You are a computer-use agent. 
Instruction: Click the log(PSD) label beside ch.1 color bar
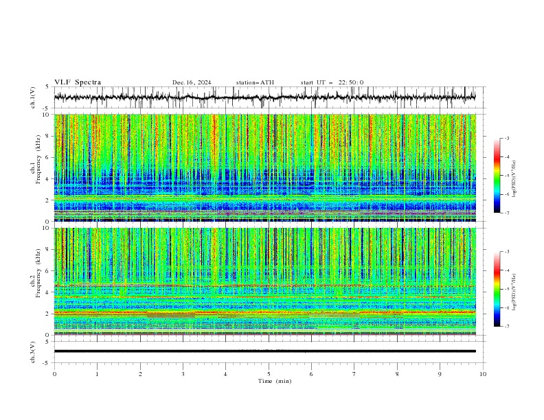(514, 179)
